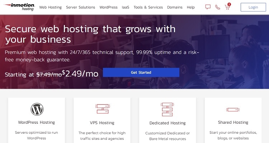Click the $2.49/mo sale price text
This screenshot has height=143, width=269.
tap(80, 74)
